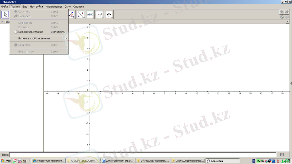Expand the sidebar arrow on right edge

point(291,83)
